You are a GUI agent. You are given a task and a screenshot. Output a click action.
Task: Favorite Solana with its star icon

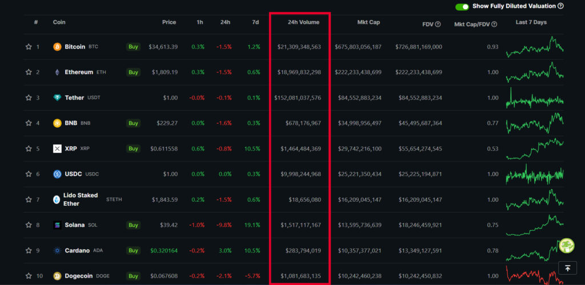click(29, 225)
